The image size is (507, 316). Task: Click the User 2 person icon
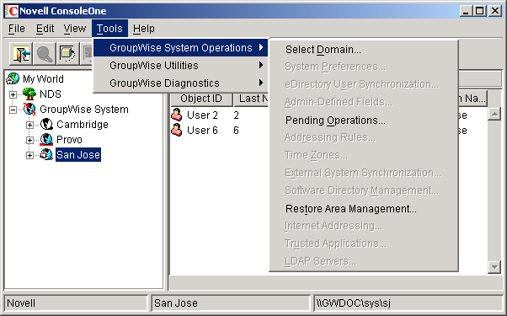click(177, 115)
